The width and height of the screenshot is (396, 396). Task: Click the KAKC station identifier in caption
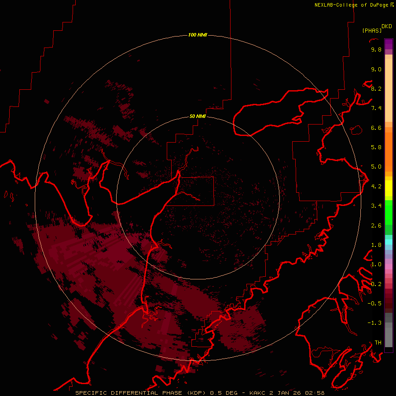pos(258,393)
